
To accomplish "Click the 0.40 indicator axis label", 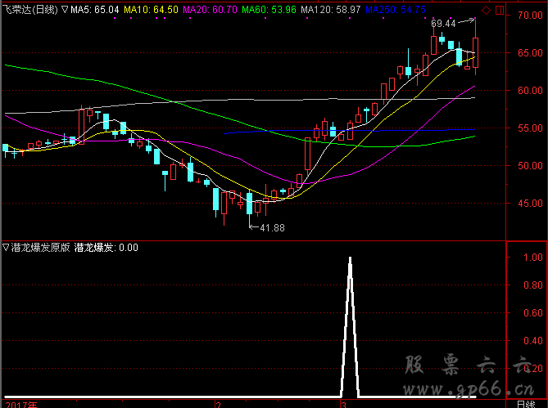I will (x=533, y=341).
